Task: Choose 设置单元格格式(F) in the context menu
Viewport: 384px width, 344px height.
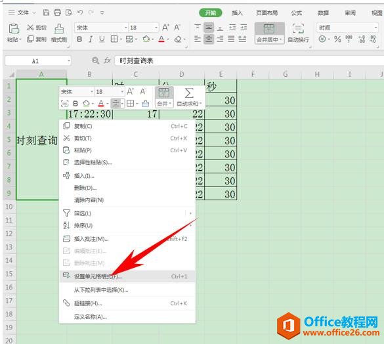Action: pos(127,276)
